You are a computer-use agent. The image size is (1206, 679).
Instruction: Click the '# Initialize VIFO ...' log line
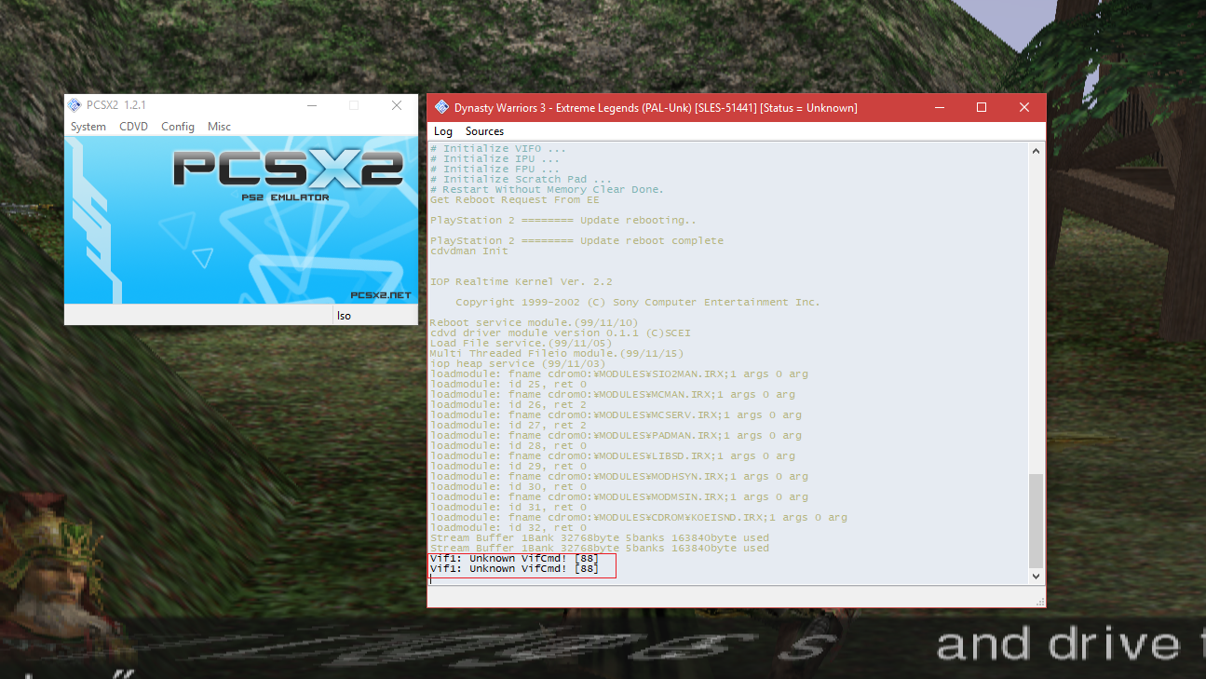pyautogui.click(x=497, y=149)
